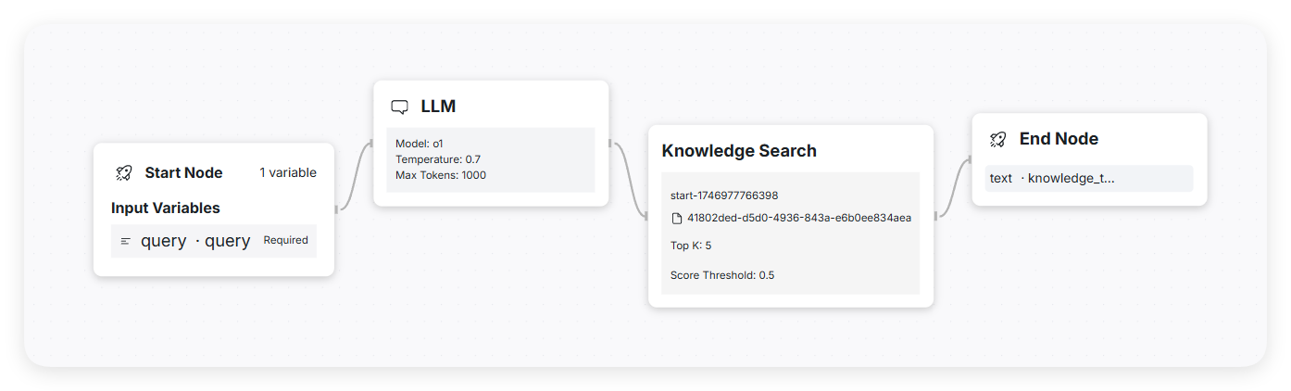Click the text-type icon beside query variable

coord(126,241)
